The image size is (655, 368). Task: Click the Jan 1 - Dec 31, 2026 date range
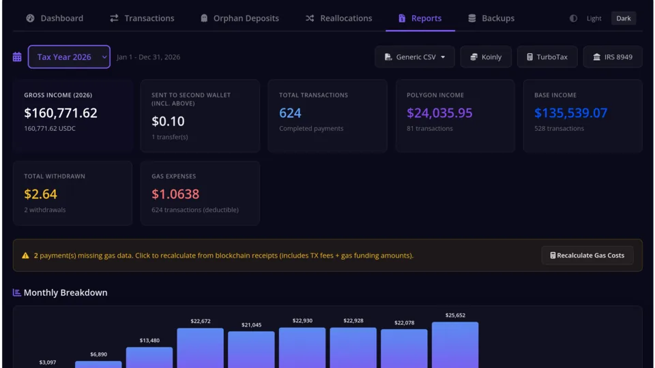(x=148, y=57)
